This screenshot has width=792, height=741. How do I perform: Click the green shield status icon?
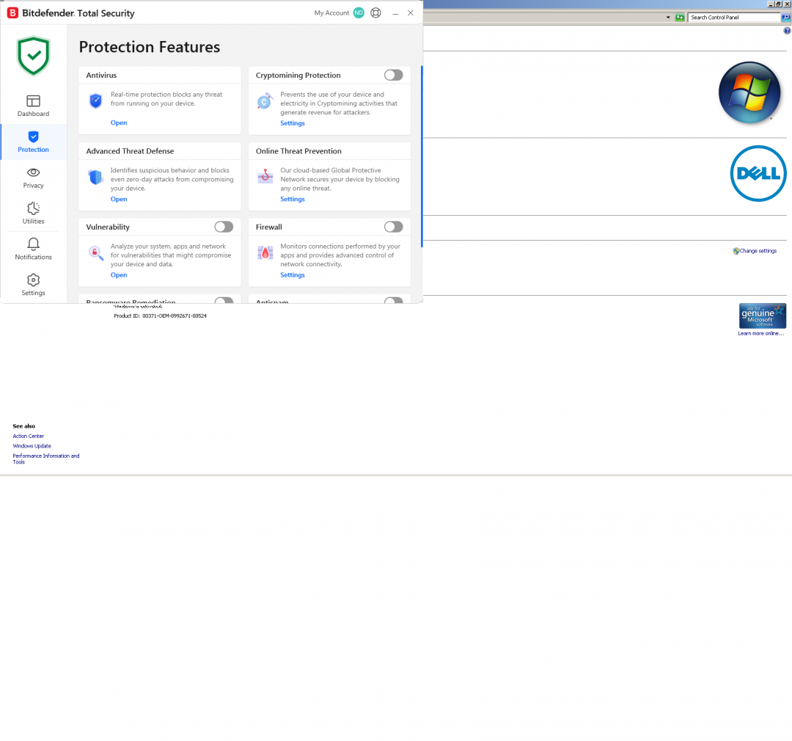pos(33,56)
